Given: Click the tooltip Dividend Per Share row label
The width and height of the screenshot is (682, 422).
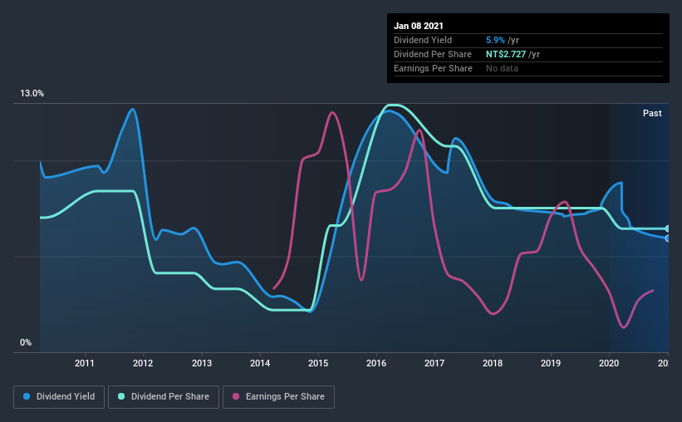Looking at the screenshot, I should pyautogui.click(x=433, y=54).
